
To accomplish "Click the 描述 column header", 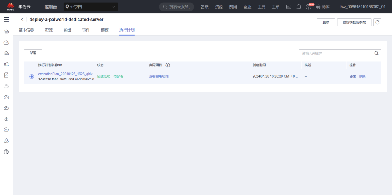I will click(x=308, y=65).
